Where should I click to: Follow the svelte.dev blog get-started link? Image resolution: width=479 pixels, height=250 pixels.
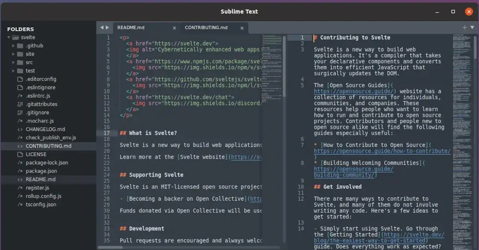[x=379, y=238]
